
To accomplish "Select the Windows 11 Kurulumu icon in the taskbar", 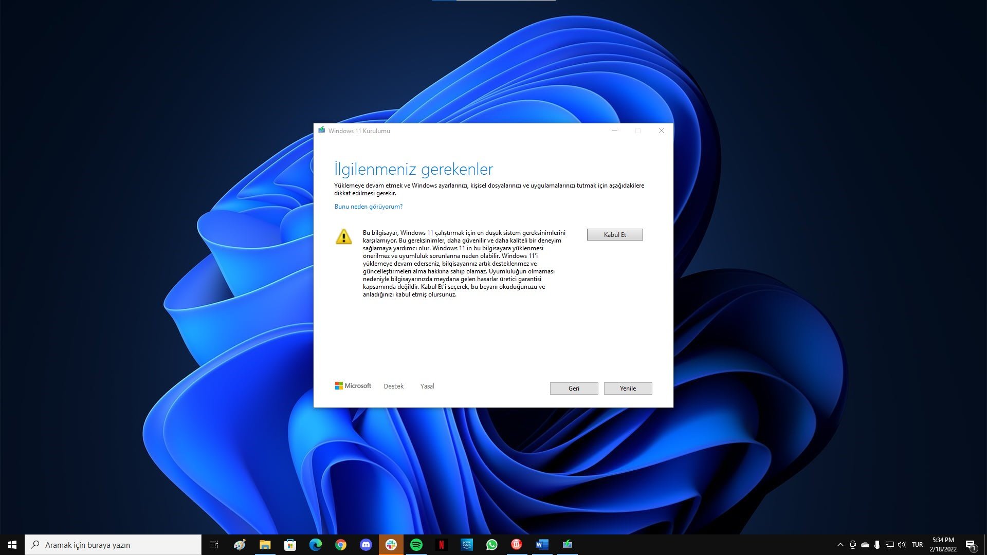I will (567, 545).
